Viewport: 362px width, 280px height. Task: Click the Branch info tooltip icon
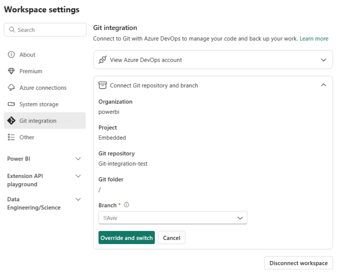[126, 205]
